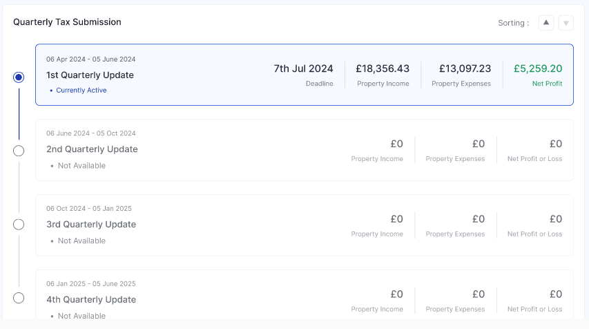Viewport: 589px width, 329px height.
Task: Click the Currently Active status label
Action: point(81,90)
